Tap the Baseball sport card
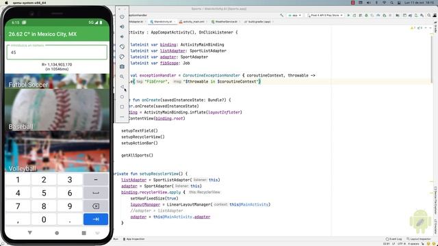Image resolution: width=438 pixels, height=246 pixels. click(57, 110)
